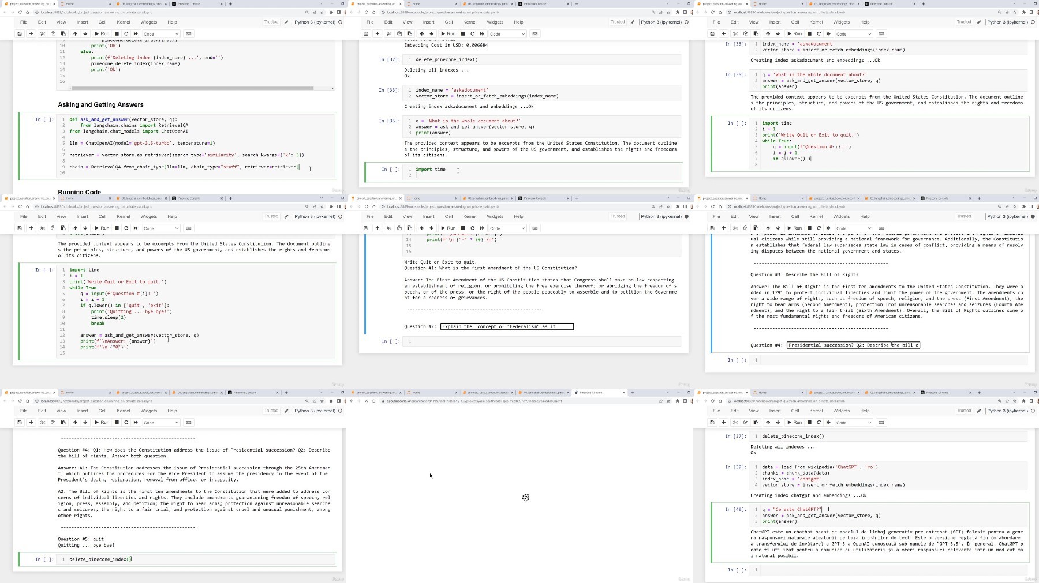This screenshot has width=1039, height=583.
Task: Open Code cell type dropdown in 'Embedding Cost' window
Action: point(507,33)
